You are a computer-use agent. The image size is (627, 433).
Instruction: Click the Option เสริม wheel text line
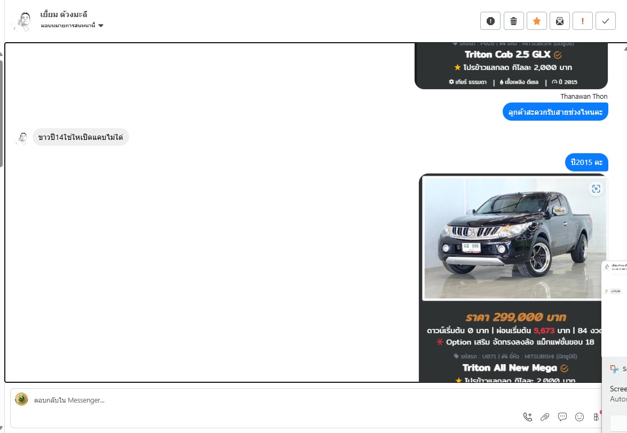tap(515, 342)
